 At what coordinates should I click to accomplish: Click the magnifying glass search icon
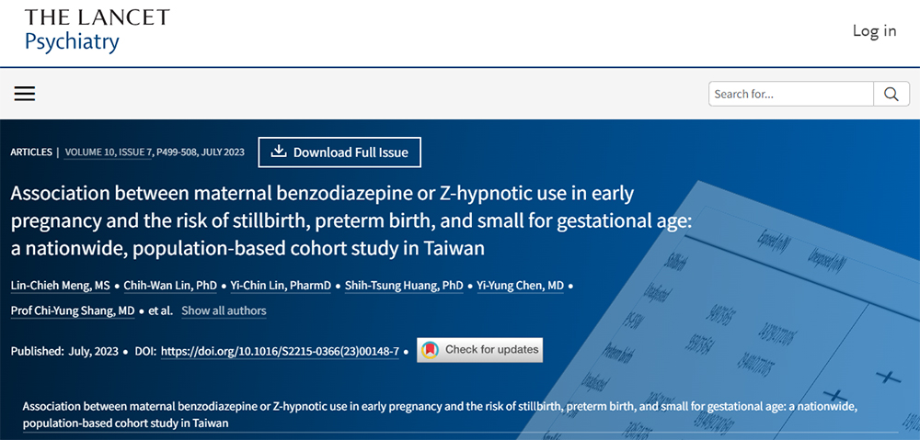point(890,94)
